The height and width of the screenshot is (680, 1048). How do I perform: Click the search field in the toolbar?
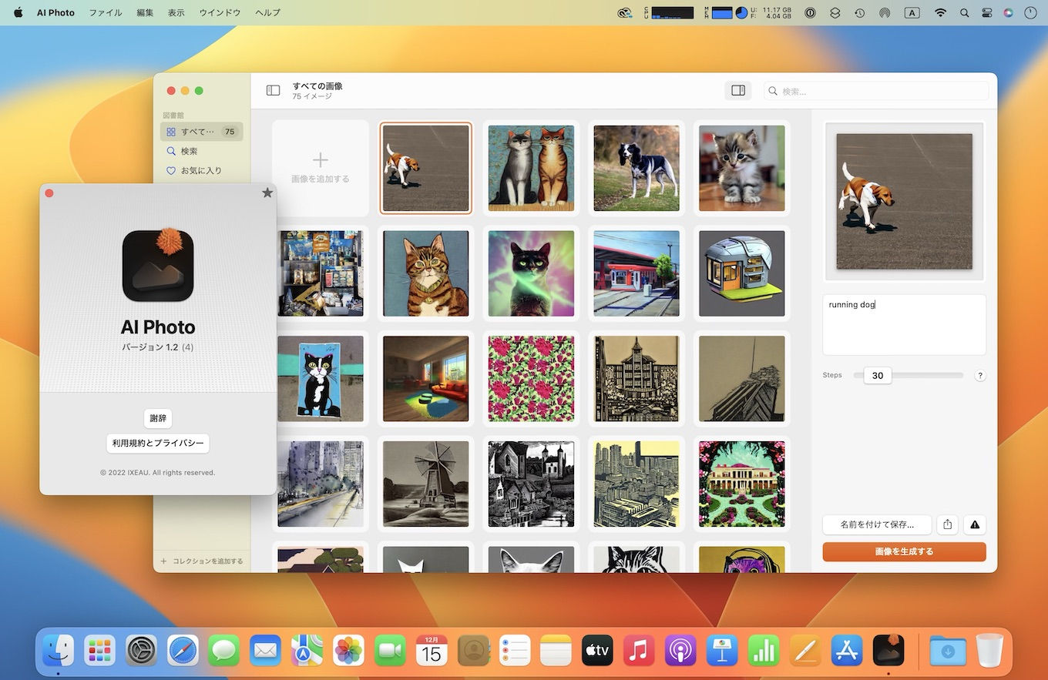876,91
